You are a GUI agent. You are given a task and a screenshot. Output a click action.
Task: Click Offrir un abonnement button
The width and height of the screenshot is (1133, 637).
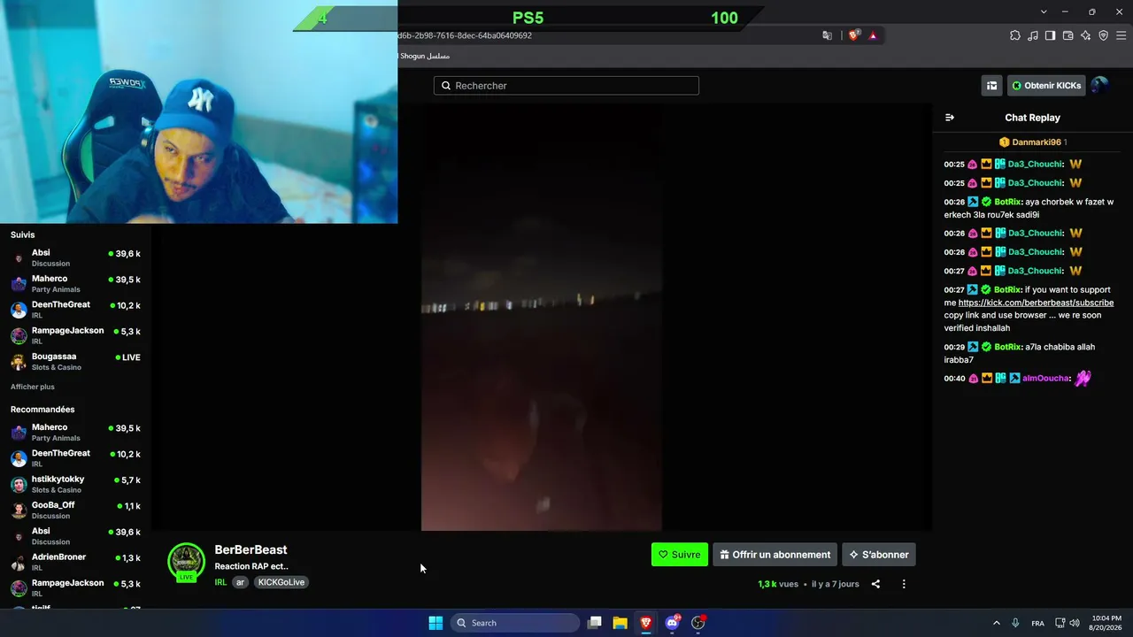click(775, 555)
